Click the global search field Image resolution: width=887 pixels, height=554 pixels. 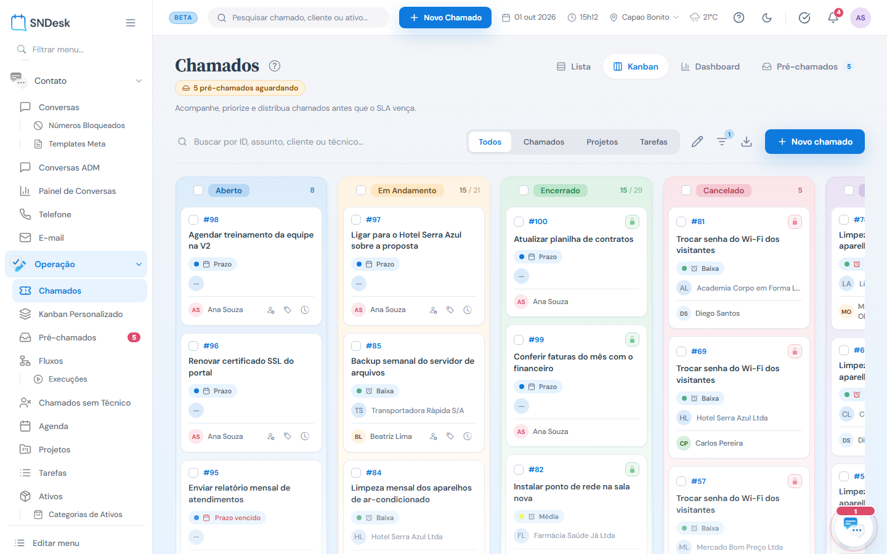[x=299, y=17]
